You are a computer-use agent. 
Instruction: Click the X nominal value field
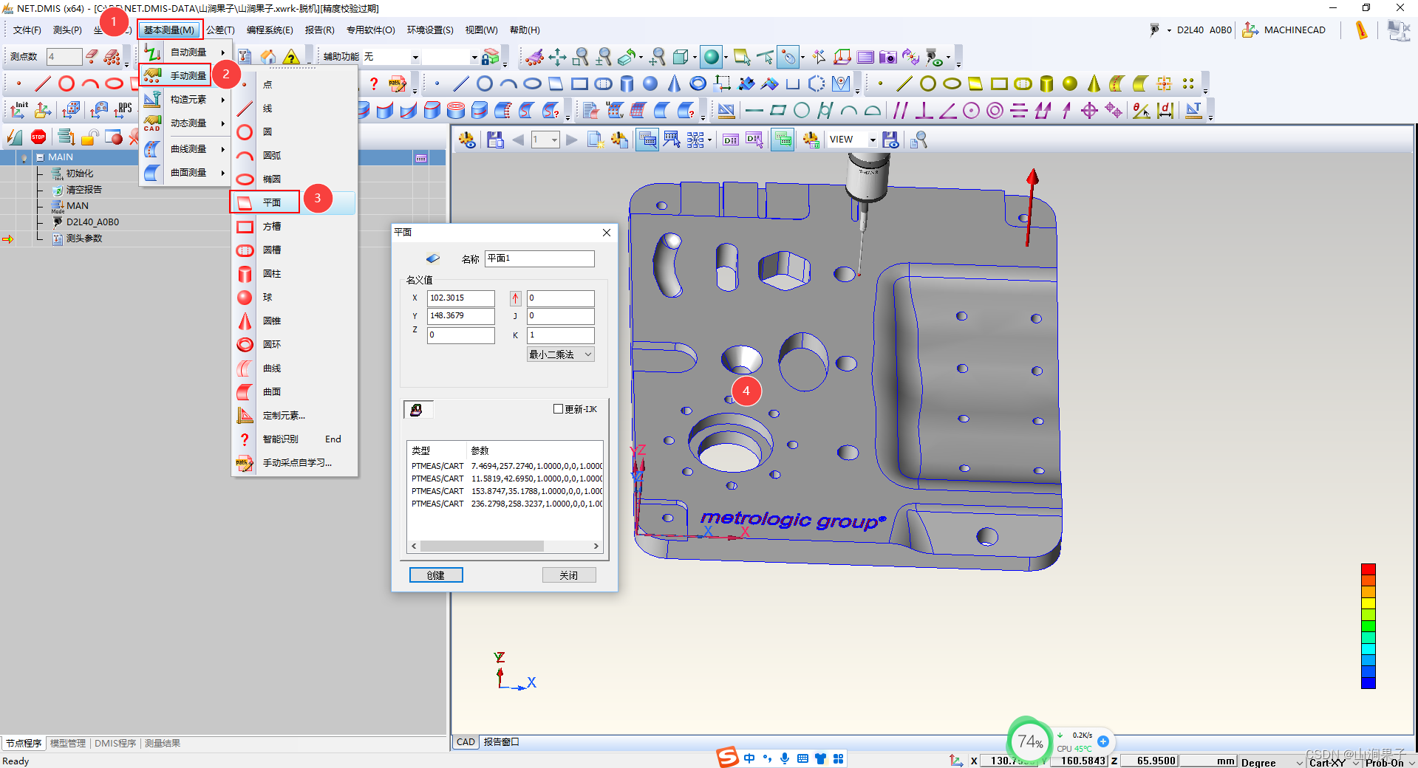(460, 298)
